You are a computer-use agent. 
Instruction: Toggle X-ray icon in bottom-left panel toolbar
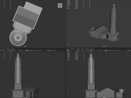click(x=49, y=51)
